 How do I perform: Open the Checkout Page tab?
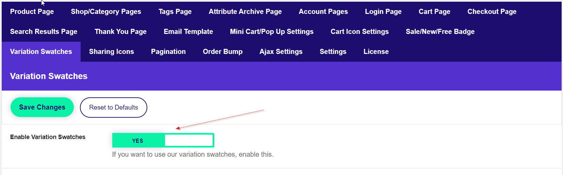pos(492,12)
